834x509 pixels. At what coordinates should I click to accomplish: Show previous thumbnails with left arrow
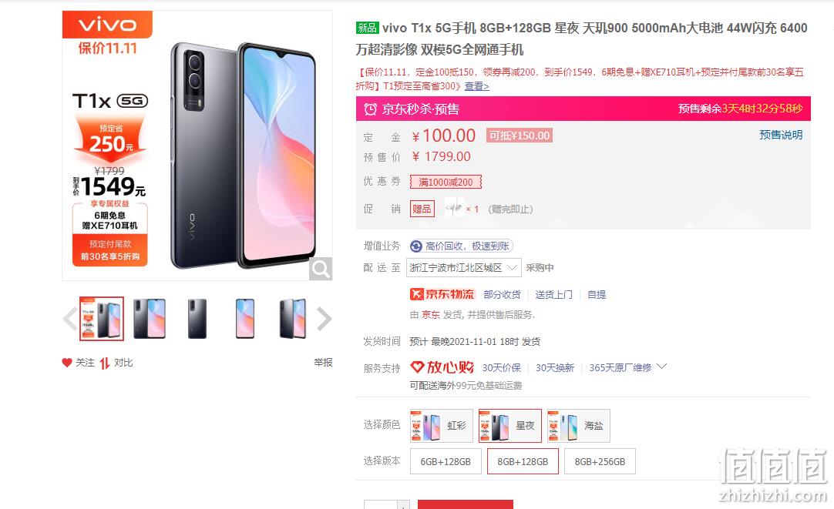pyautogui.click(x=70, y=319)
